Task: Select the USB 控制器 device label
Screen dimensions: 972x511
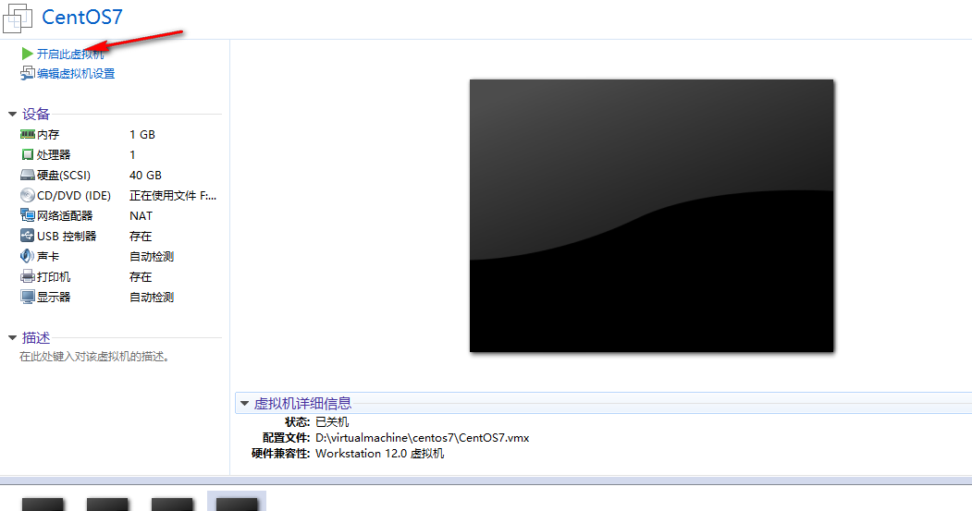Action: click(67, 236)
